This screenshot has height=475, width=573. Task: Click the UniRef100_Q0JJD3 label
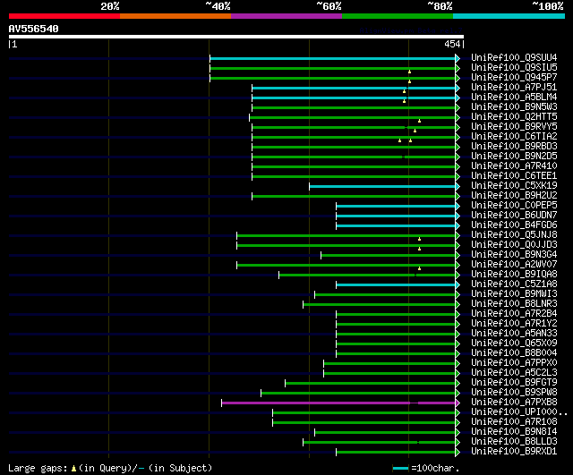point(514,245)
